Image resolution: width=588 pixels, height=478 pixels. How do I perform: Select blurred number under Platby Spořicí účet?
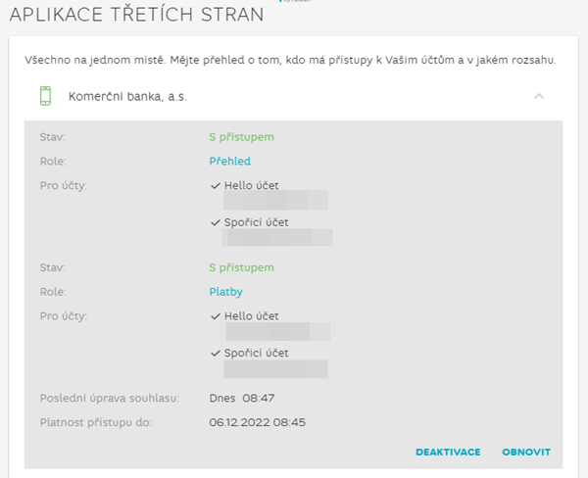pos(275,369)
